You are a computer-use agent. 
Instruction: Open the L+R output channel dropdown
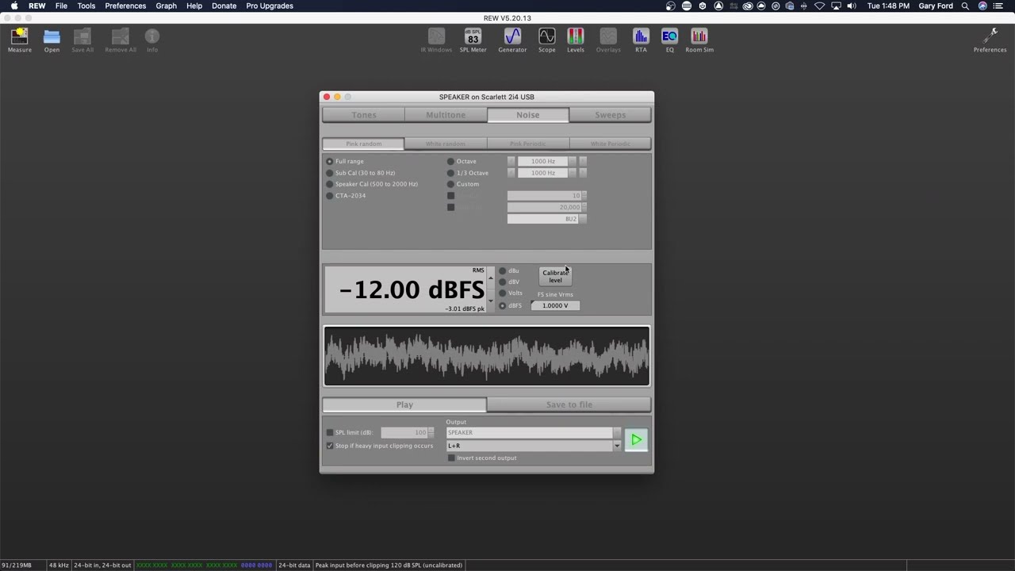point(616,445)
